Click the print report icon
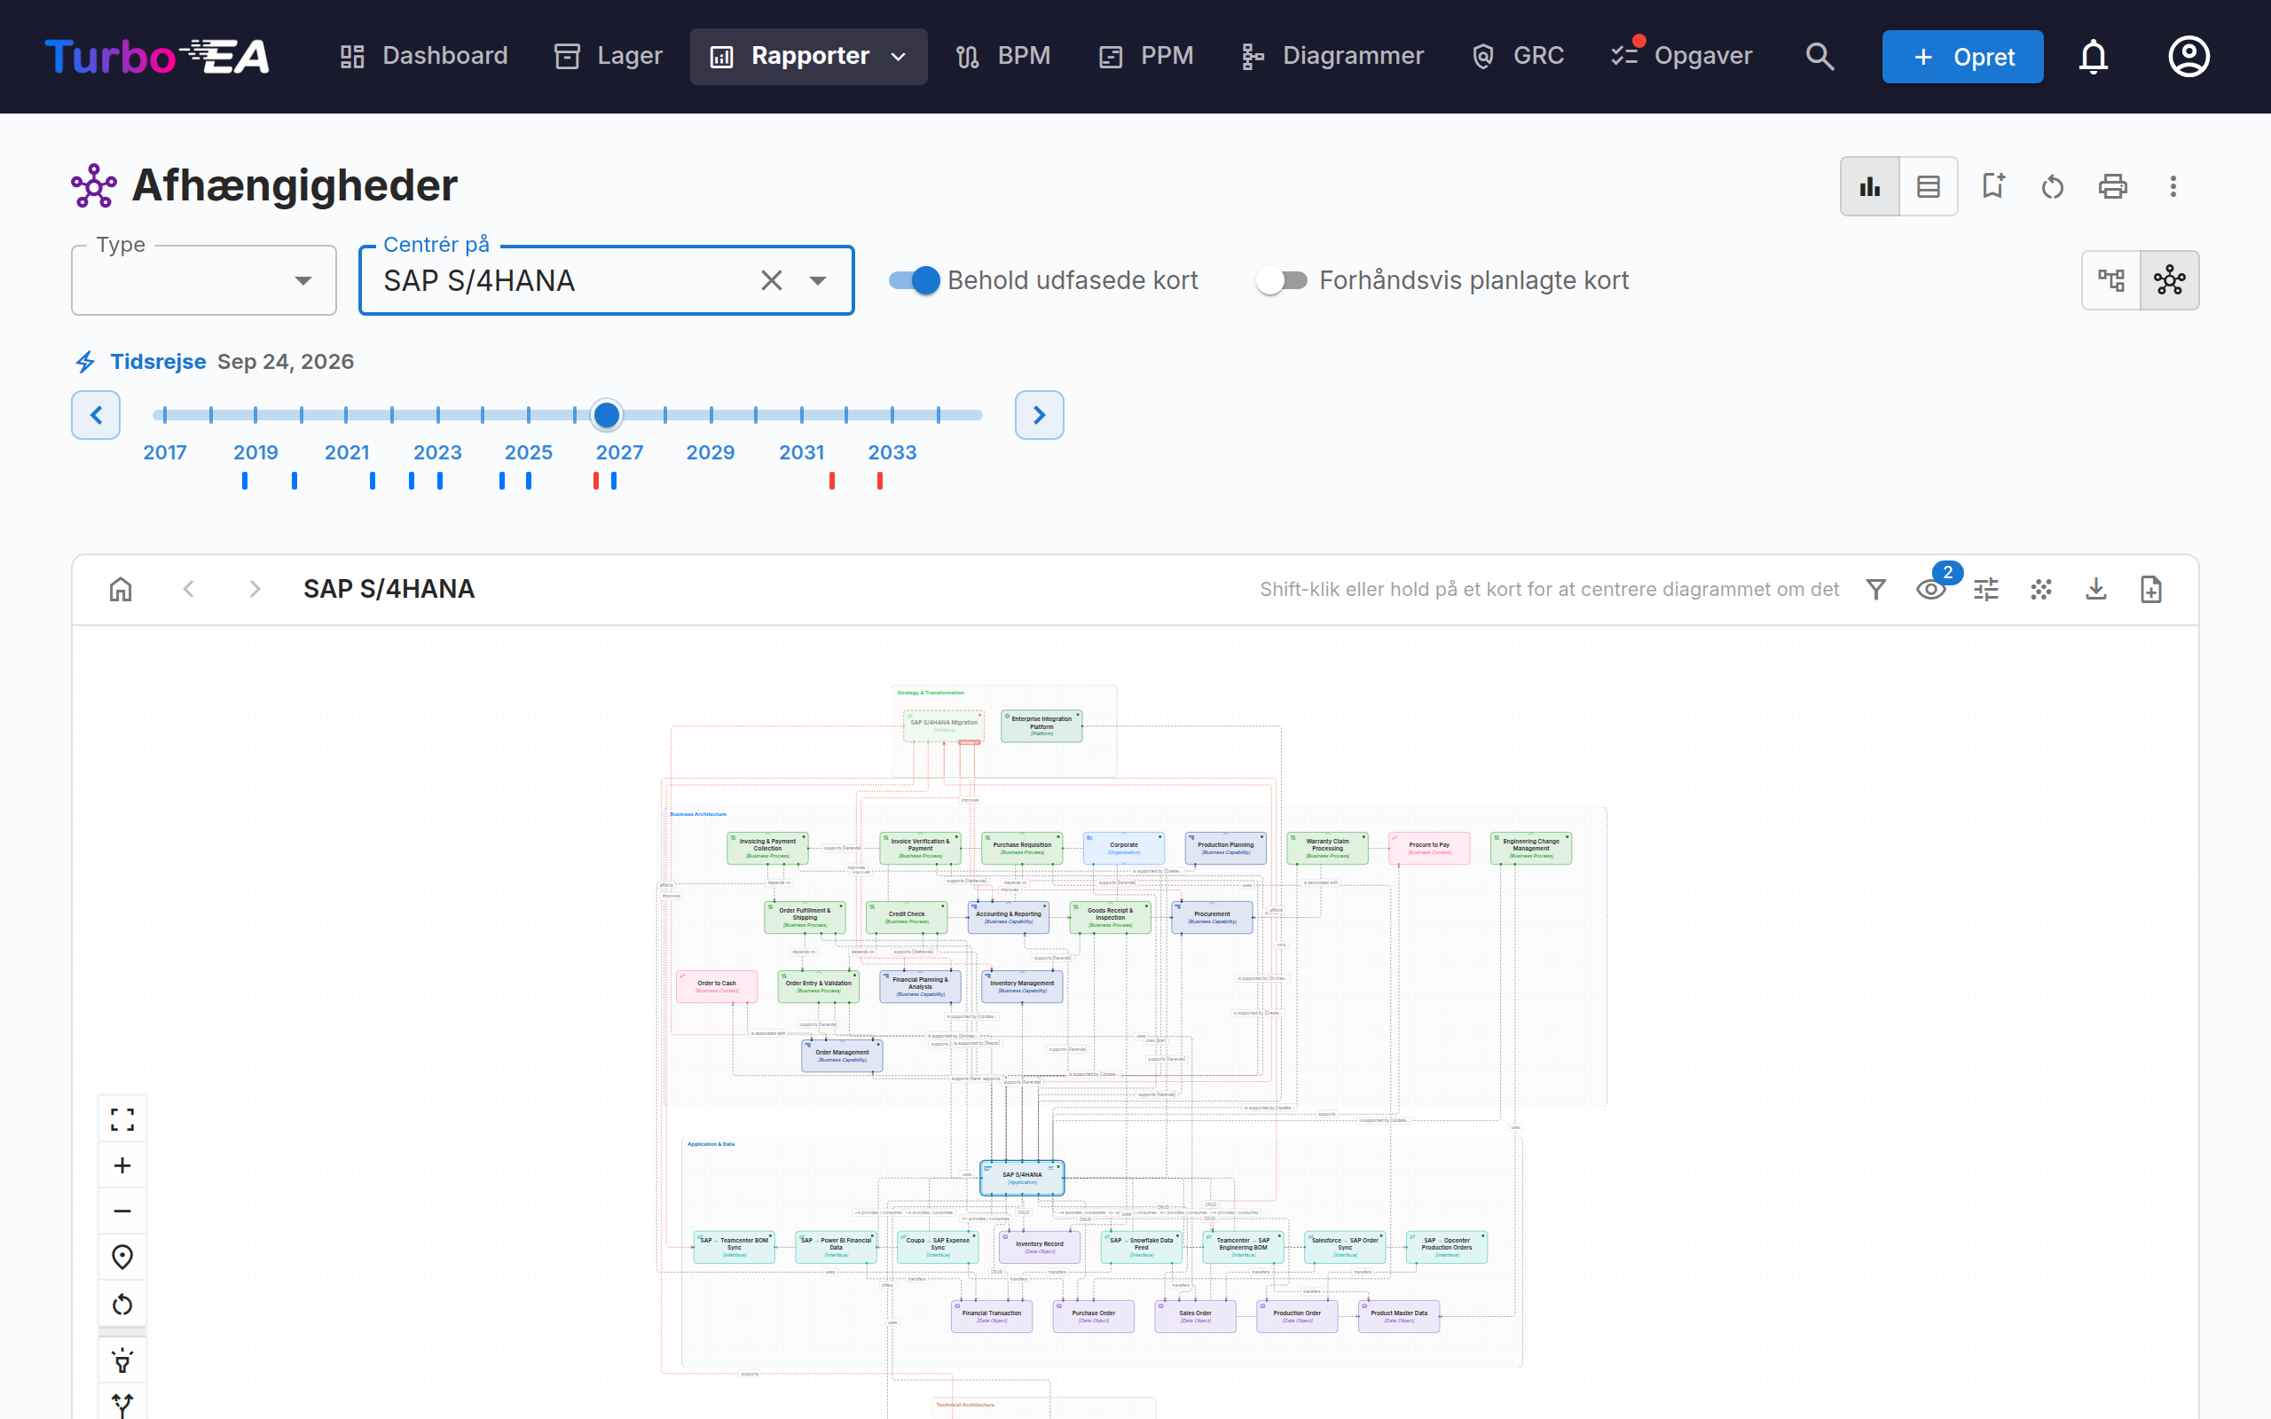The image size is (2271, 1419). [2112, 186]
